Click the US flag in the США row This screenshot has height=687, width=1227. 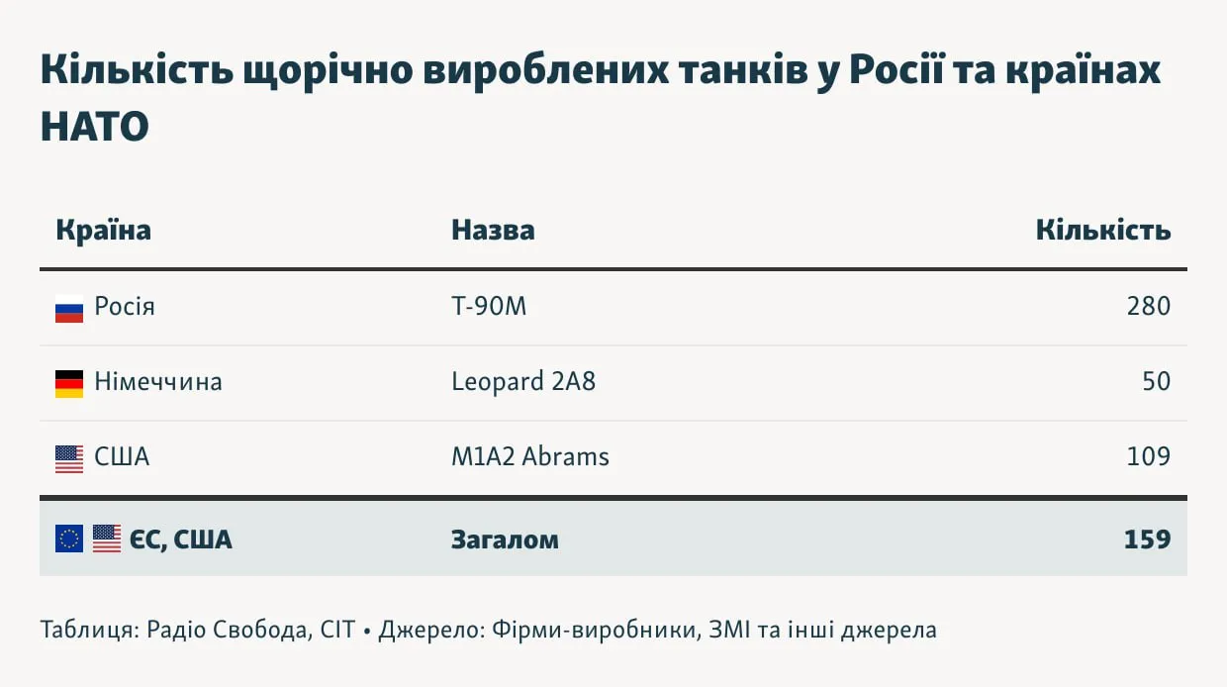[x=69, y=458]
